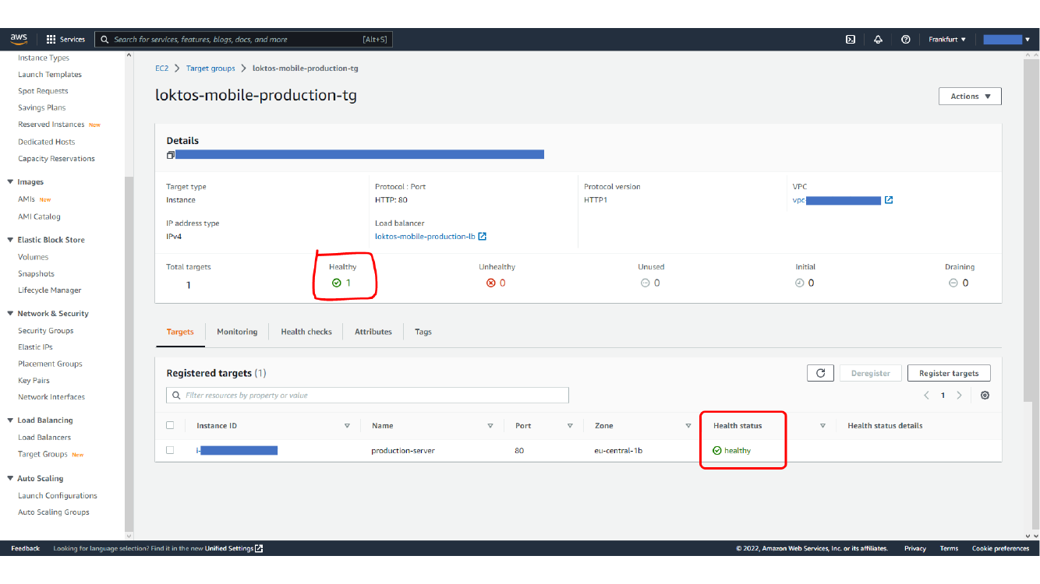Select the production-server row checkbox
The image size is (1040, 584).
point(170,450)
